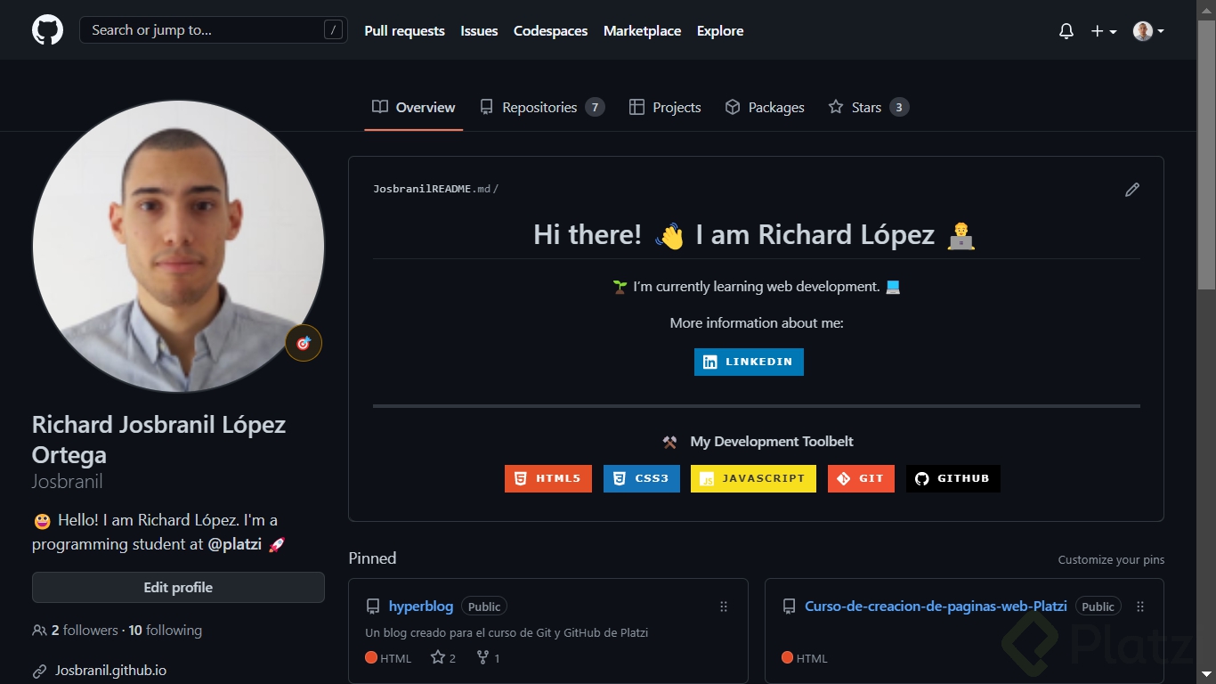Switch to the Repositories tab
This screenshot has width=1216, height=684.
pyautogui.click(x=538, y=107)
